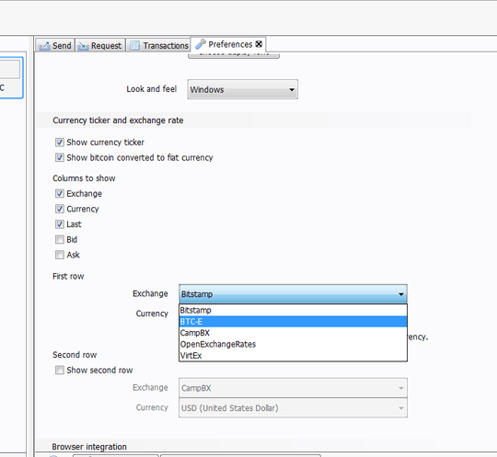
Task: Click the Look and feel label
Action: tap(152, 89)
